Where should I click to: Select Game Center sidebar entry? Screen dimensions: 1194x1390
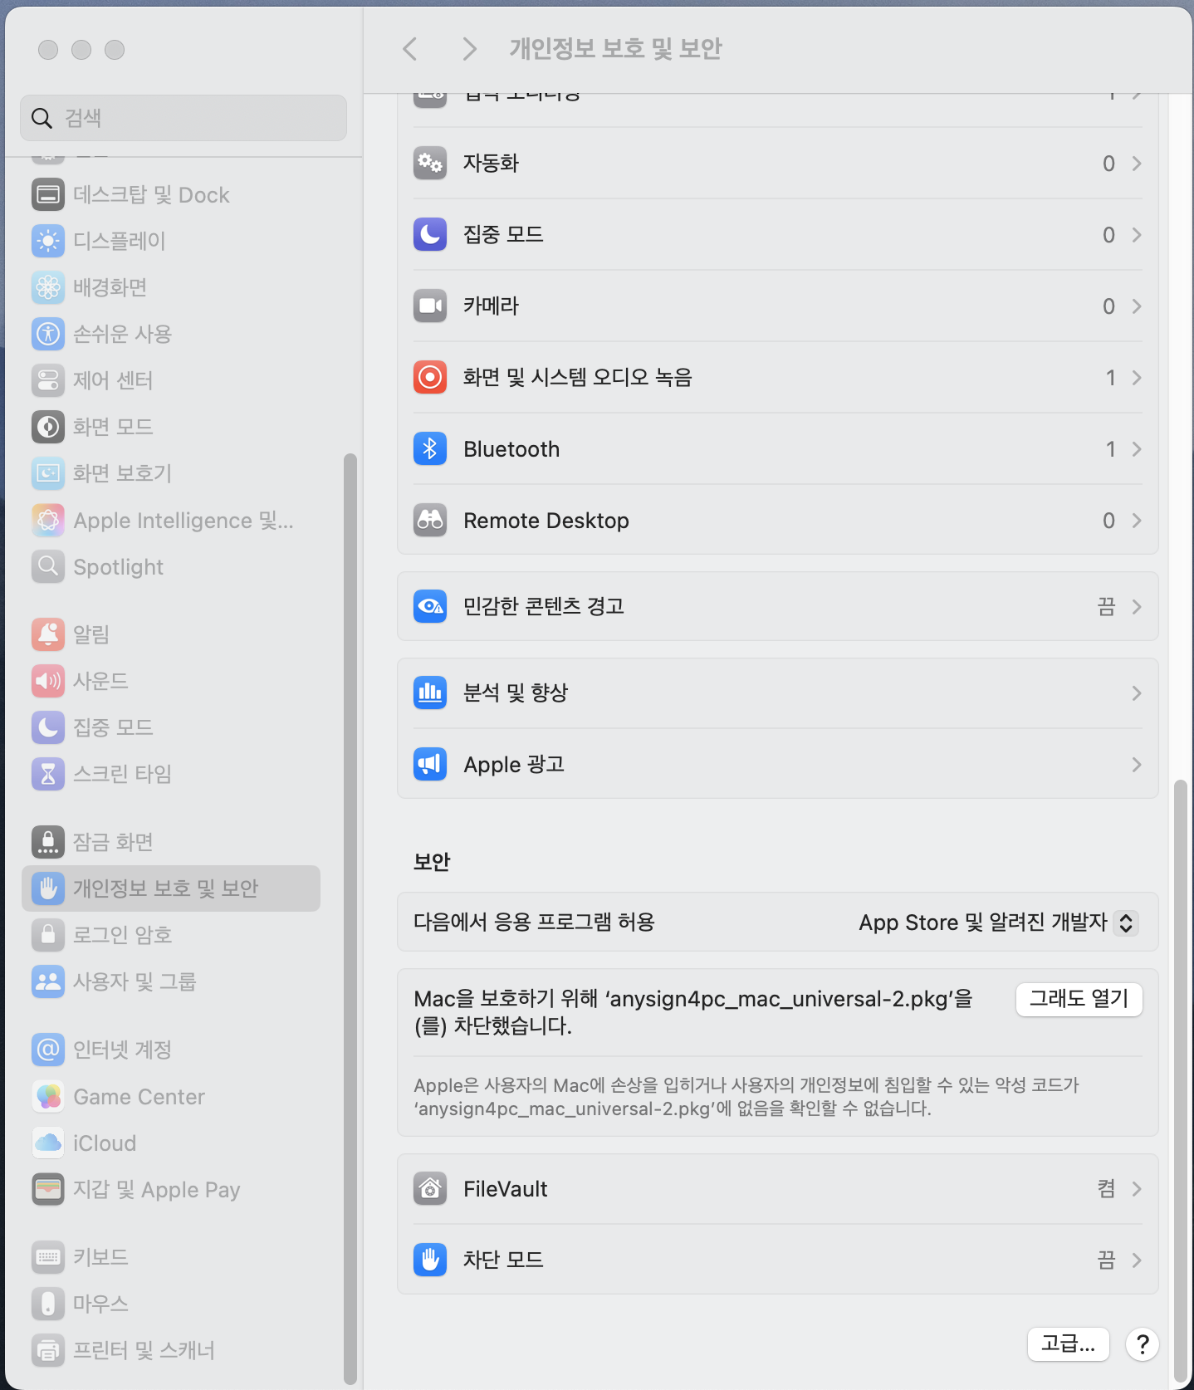171,1097
